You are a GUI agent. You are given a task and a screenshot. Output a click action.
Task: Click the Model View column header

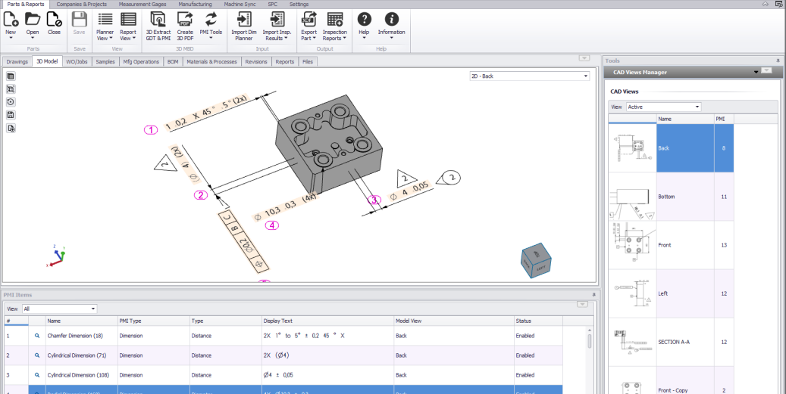(x=454, y=321)
